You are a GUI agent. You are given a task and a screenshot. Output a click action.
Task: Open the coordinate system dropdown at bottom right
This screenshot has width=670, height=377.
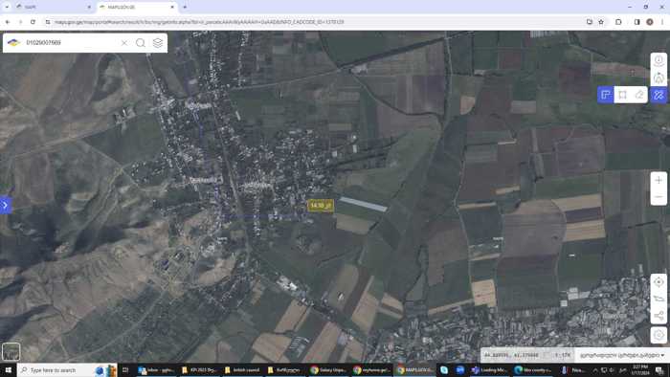pos(622,355)
